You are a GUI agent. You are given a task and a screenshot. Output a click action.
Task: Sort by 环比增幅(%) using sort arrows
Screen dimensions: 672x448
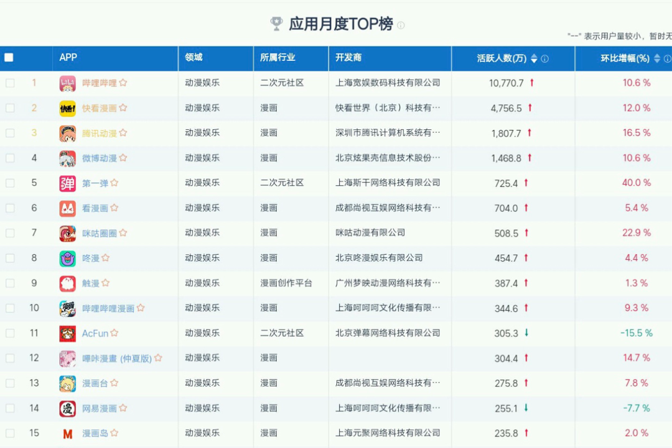[657, 58]
